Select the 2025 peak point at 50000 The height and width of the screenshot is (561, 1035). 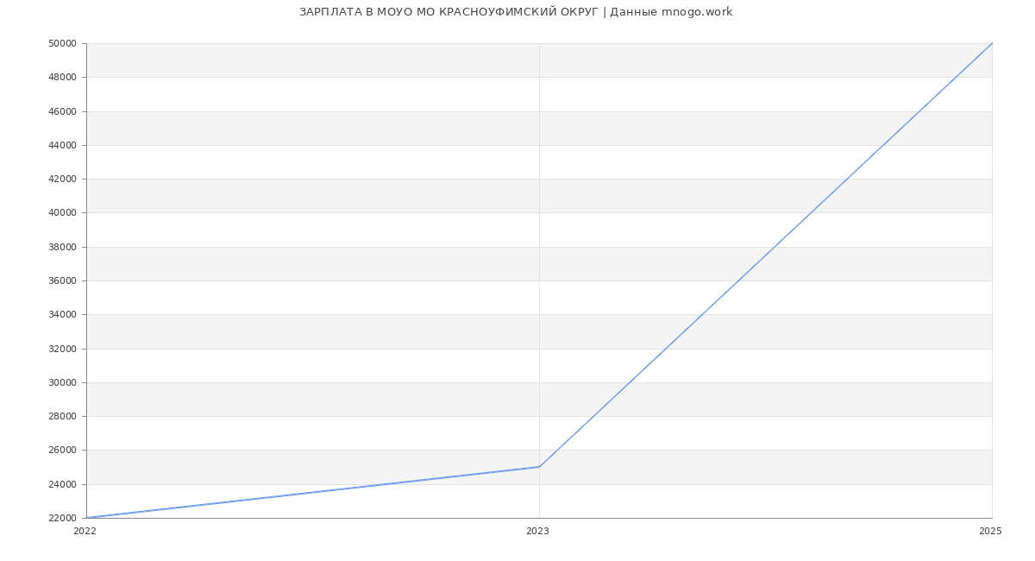click(x=991, y=44)
